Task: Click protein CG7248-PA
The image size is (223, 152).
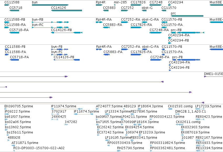Action: [x=156, y=60]
